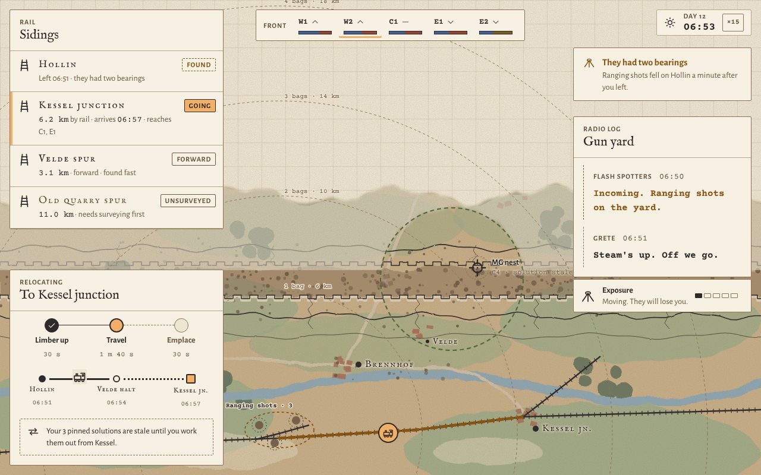
Task: Click the train marker on the map track
Action: point(388,432)
